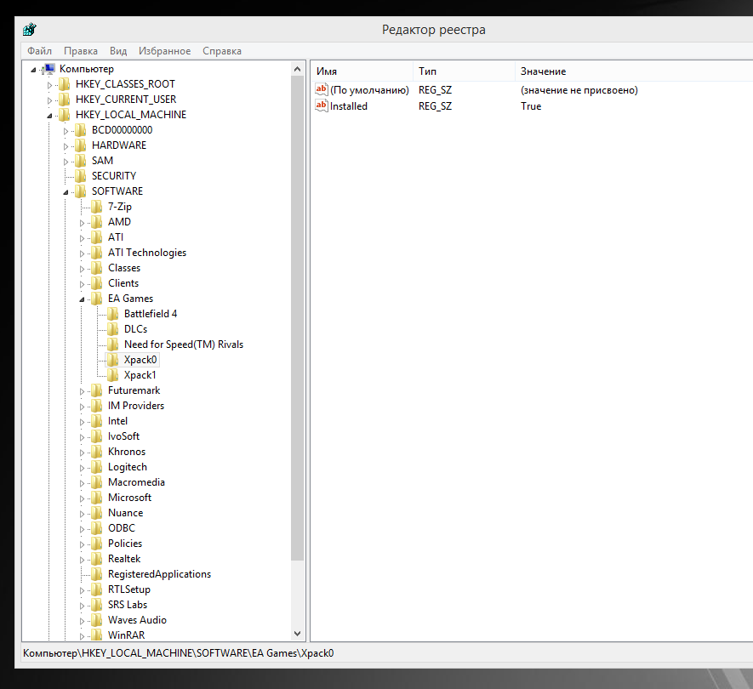
Task: Select the RegisteredApplications key label
Action: [x=159, y=574]
